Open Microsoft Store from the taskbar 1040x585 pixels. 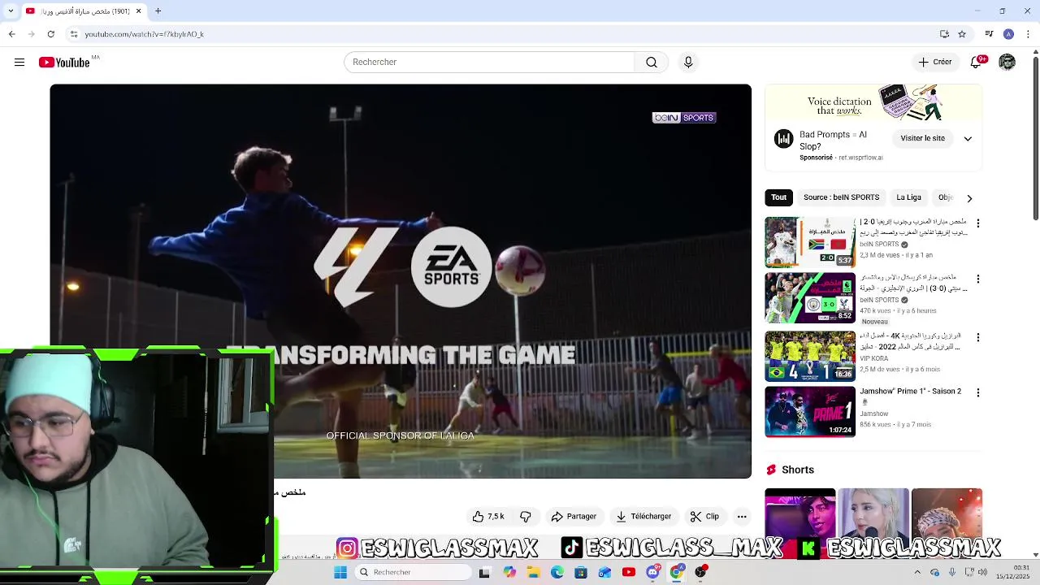coord(581,572)
